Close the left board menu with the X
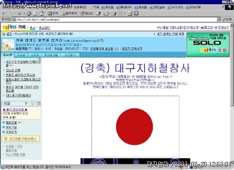This screenshot has width=234, height=170. (39, 59)
